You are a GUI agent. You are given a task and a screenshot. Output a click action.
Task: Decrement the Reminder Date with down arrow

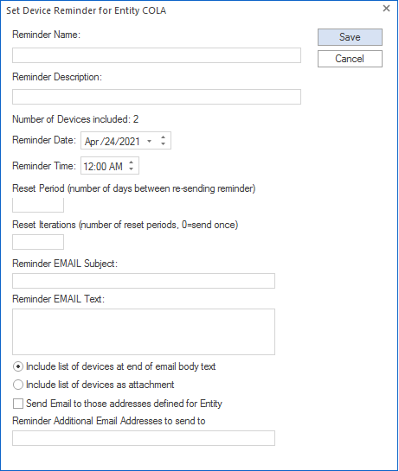click(163, 144)
